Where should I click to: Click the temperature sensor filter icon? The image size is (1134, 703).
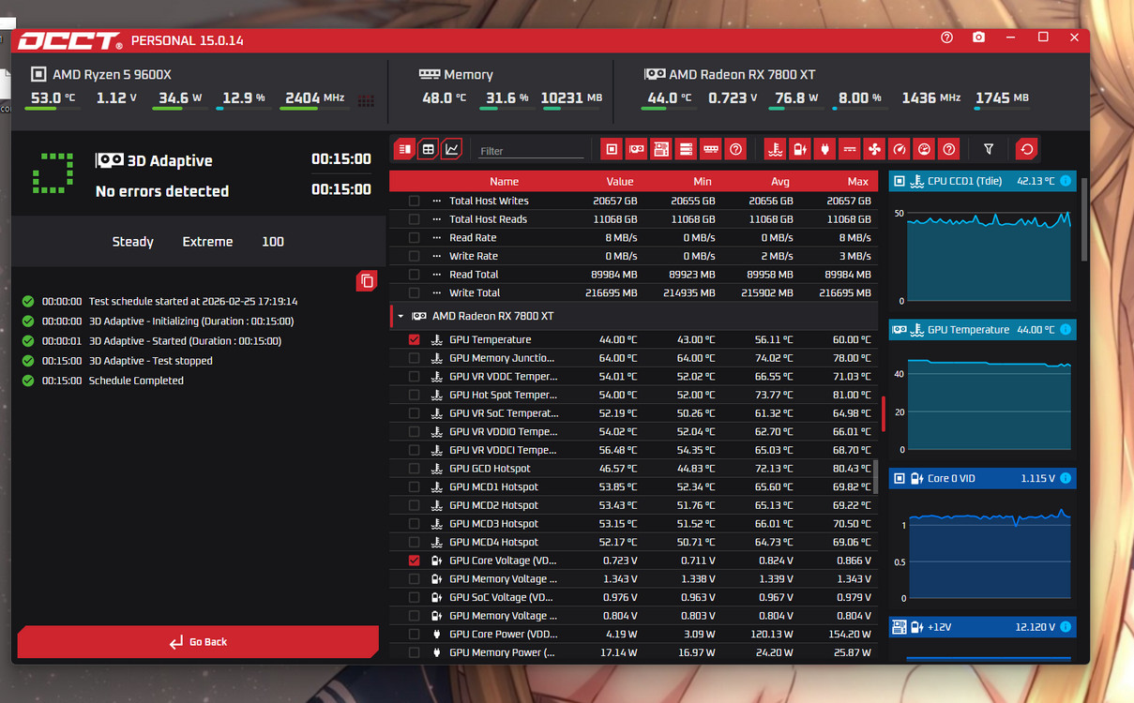(x=775, y=149)
